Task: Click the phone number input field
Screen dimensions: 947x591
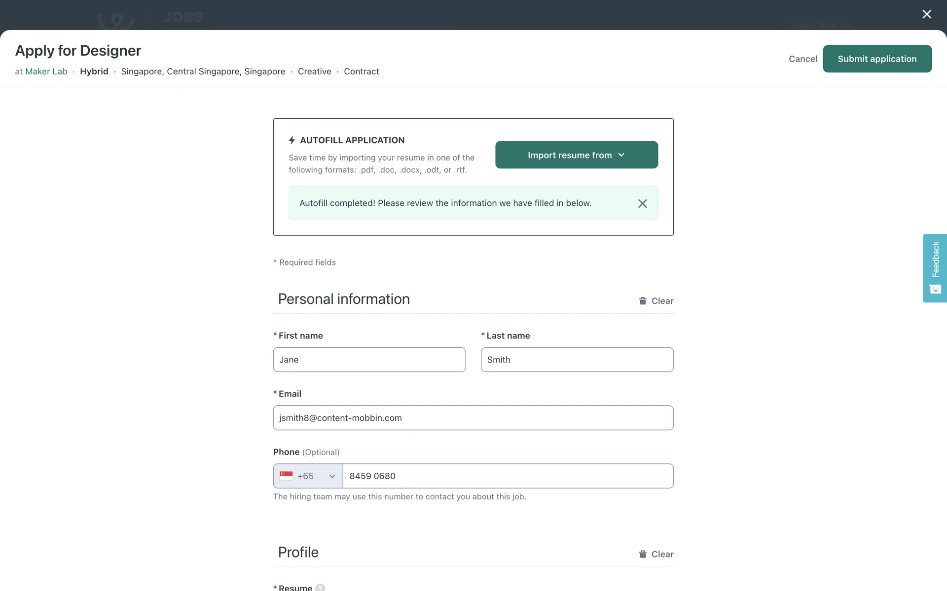Action: point(508,476)
